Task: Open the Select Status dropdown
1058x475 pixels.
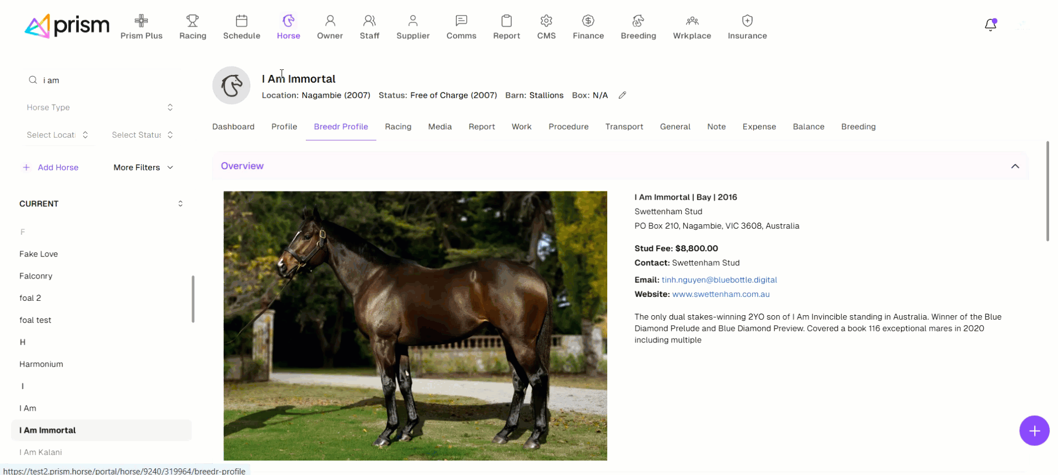Action: tap(142, 135)
